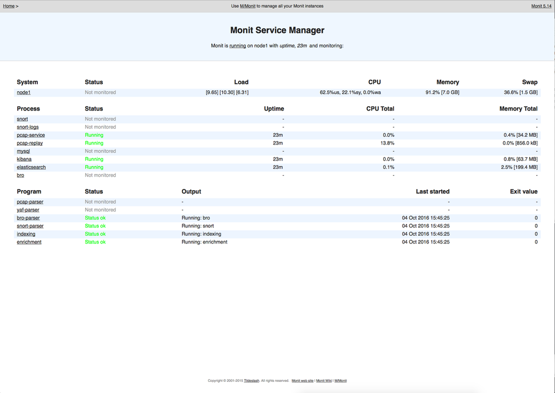Screen dimensions: 555x393
Task: Check the elasticsearch process page
Action: coord(32,167)
